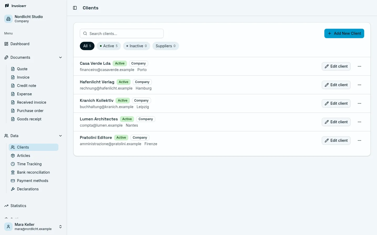Screen dimensions: 377x235
Task: Click the Nordlicht Studio company icon
Action: pyautogui.click(x=8, y=19)
